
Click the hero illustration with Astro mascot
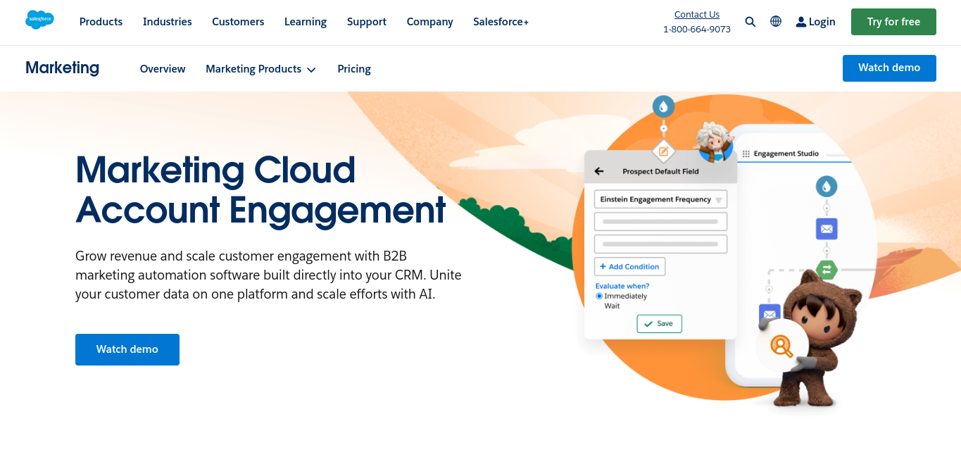[x=725, y=254]
